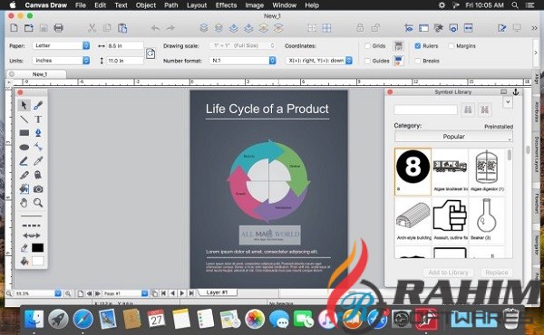Select the Beaker symbol thumbnail
544x335 pixels.
[486, 220]
